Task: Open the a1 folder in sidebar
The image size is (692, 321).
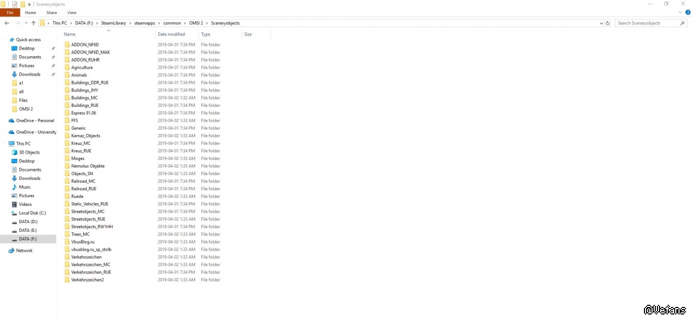Action: click(21, 83)
